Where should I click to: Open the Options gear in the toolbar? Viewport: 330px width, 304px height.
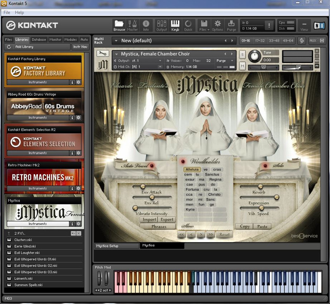(x=217, y=26)
